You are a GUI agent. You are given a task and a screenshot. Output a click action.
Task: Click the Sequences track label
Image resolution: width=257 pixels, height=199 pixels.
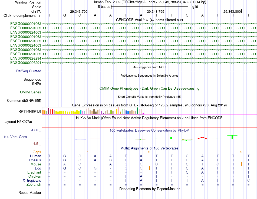tap(32, 79)
